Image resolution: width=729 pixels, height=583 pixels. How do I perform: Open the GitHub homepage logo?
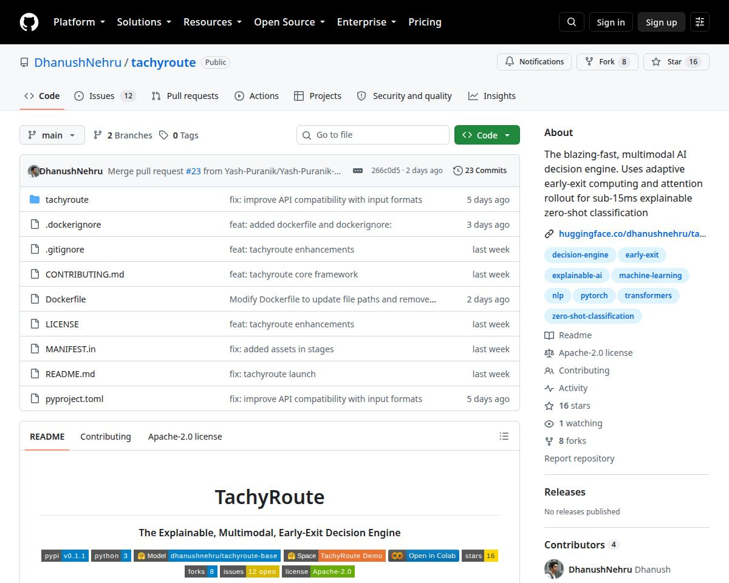[29, 22]
